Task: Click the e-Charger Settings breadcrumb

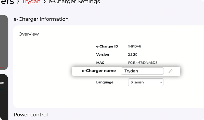Action: pyautogui.click(x=74, y=2)
